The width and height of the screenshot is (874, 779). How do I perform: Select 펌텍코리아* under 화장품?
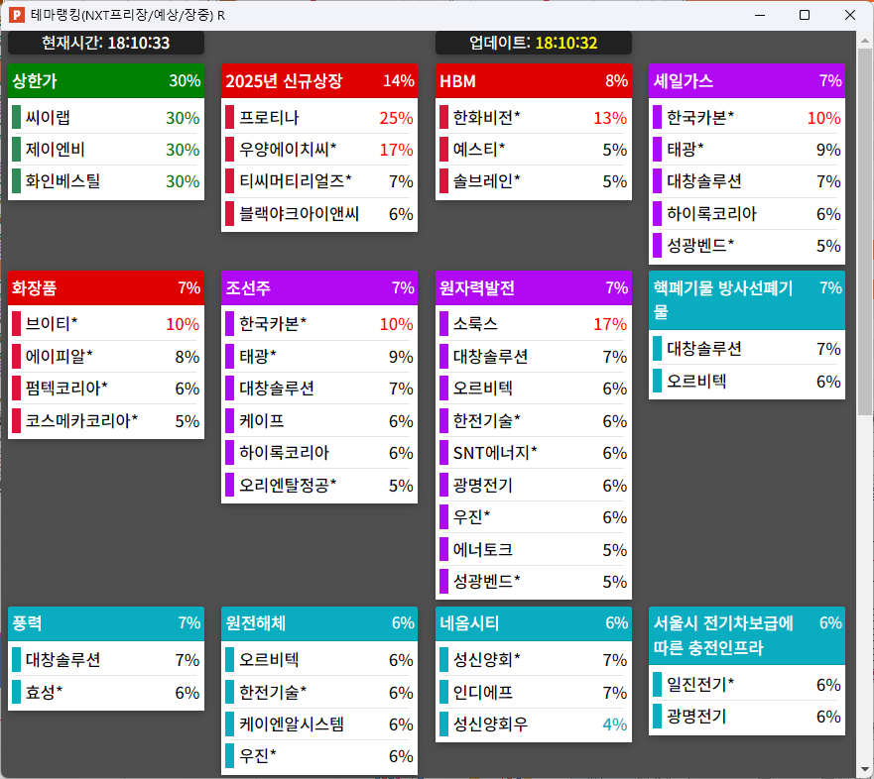tap(106, 389)
